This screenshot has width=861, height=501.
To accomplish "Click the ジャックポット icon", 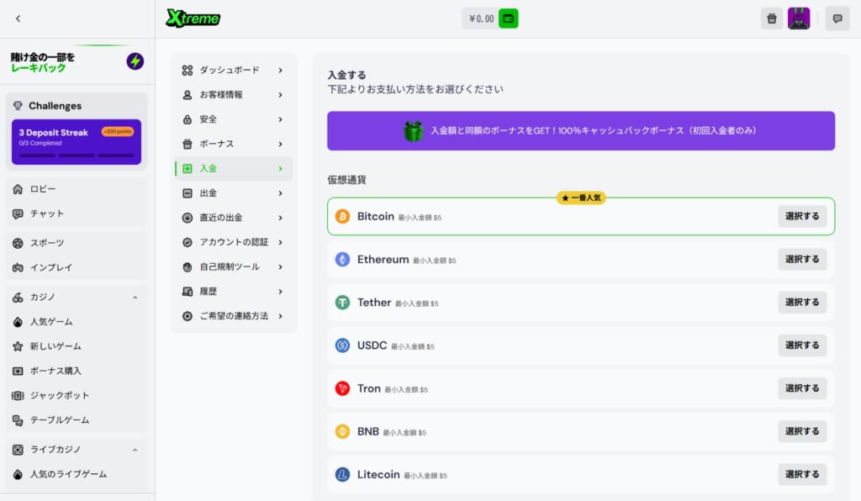I will pyautogui.click(x=18, y=396).
